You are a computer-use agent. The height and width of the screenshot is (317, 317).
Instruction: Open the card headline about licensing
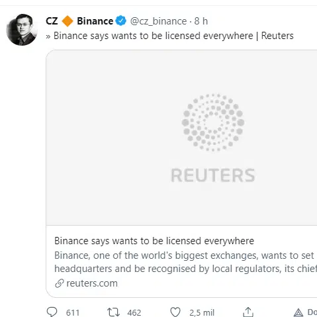[x=154, y=241]
